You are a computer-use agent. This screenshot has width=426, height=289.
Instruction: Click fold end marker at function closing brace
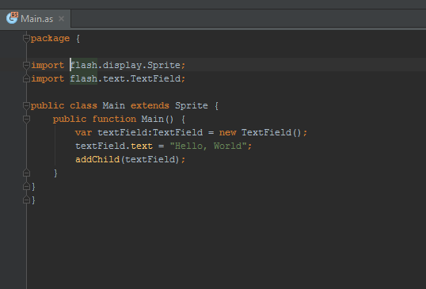pos(26,173)
